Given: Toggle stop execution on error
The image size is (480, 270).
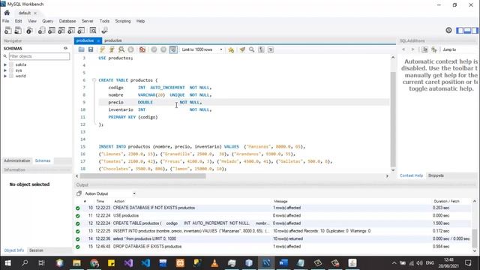Looking at the screenshot, I should click(142, 49).
